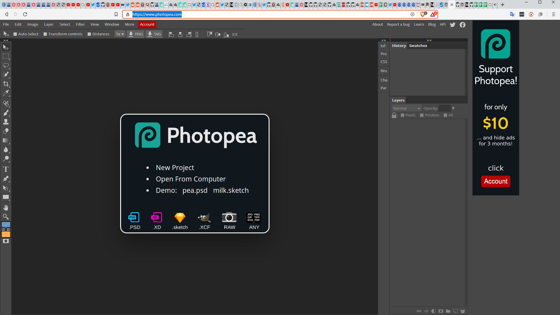This screenshot has width=560, height=315.
Task: Open the Photopea Facebook page icon
Action: 463,25
